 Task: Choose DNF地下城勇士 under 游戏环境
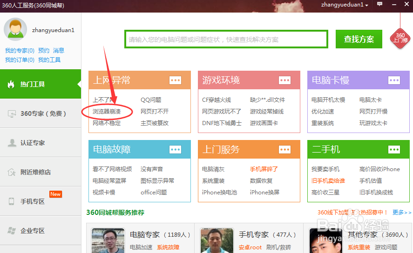pyautogui.click(x=222, y=123)
